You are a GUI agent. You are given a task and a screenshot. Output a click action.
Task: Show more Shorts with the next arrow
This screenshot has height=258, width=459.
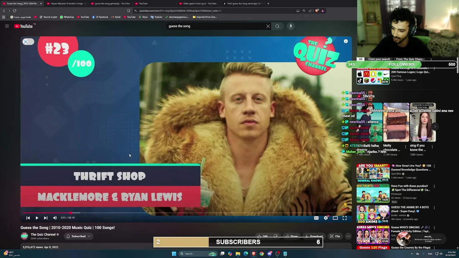click(435, 126)
